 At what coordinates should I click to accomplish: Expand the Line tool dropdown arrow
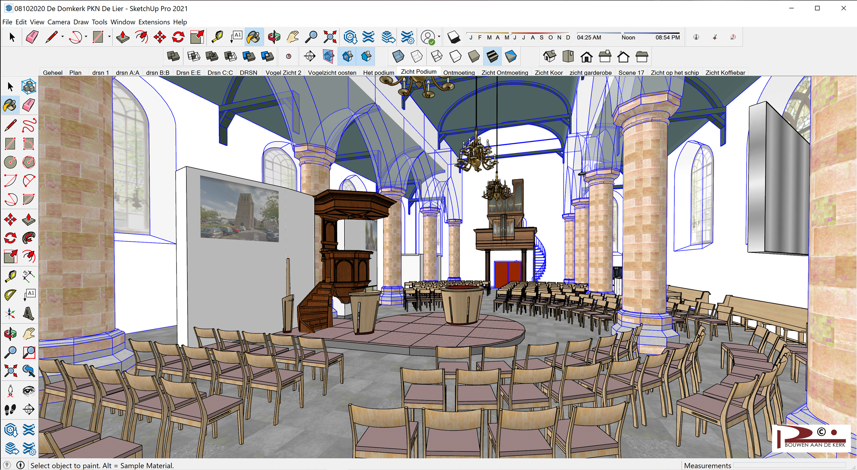pyautogui.click(x=62, y=37)
